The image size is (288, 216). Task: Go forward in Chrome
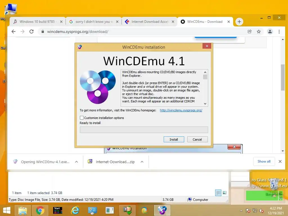click(22, 31)
